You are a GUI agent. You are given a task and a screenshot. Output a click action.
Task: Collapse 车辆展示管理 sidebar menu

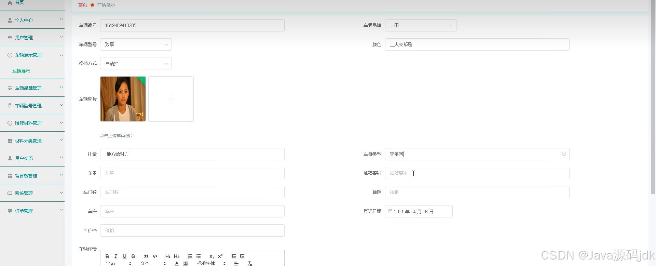pyautogui.click(x=32, y=55)
